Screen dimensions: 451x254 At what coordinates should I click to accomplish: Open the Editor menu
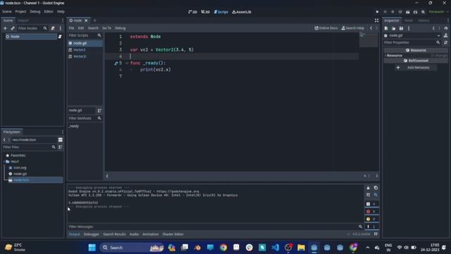click(49, 12)
